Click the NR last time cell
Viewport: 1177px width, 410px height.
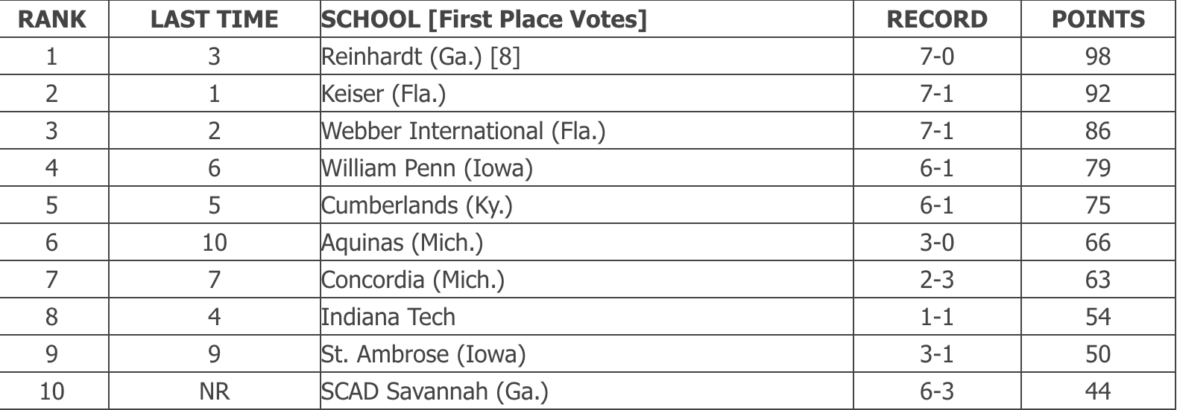[214, 391]
